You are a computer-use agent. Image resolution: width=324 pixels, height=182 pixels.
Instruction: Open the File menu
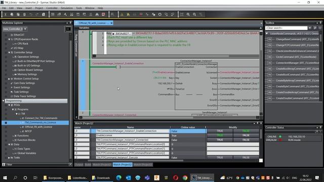click(x=4, y=8)
